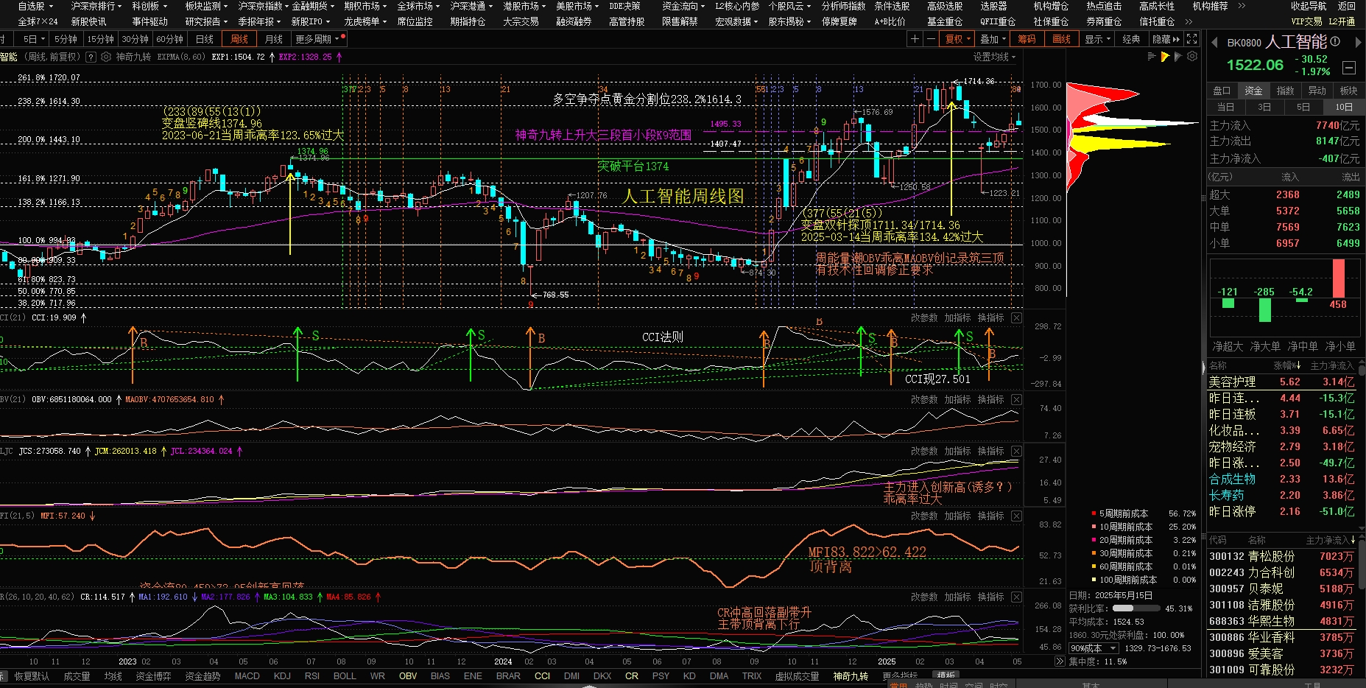Close the CR indicator panel
The height and width of the screenshot is (688, 1366).
(x=1016, y=597)
